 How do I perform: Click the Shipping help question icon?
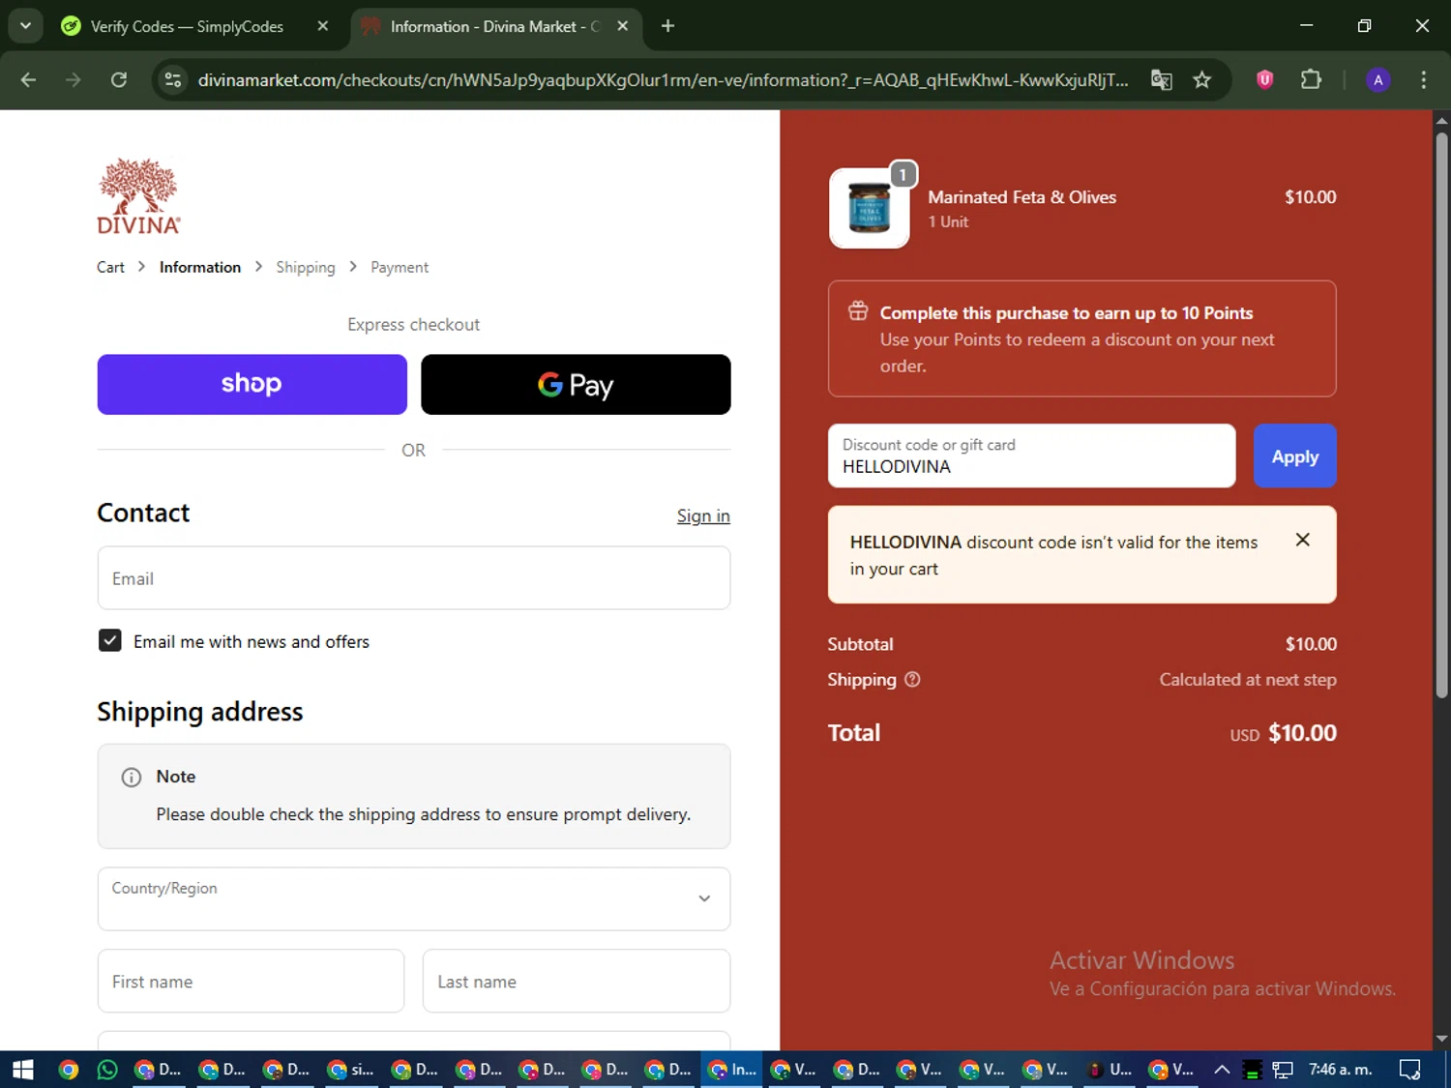point(912,679)
